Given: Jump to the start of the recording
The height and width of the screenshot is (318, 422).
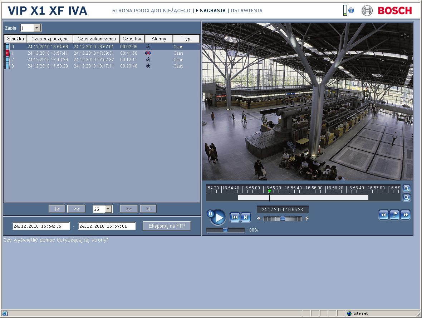Looking at the screenshot, I should click(235, 217).
